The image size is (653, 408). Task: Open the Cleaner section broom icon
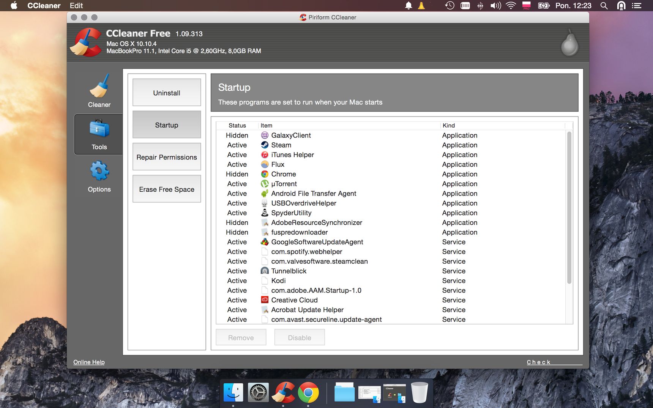point(99,86)
